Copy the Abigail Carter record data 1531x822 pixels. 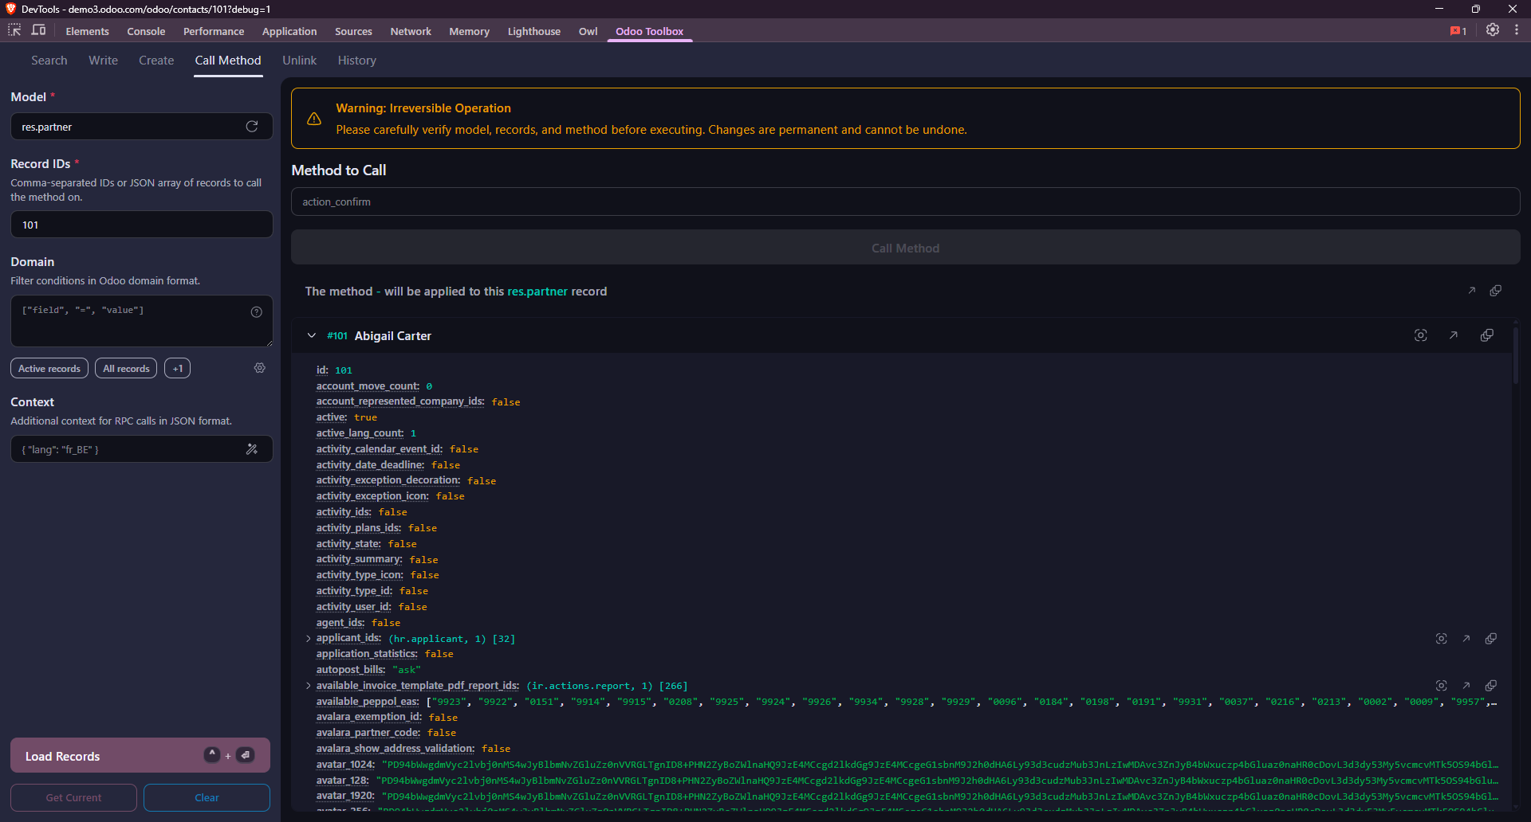click(1487, 335)
